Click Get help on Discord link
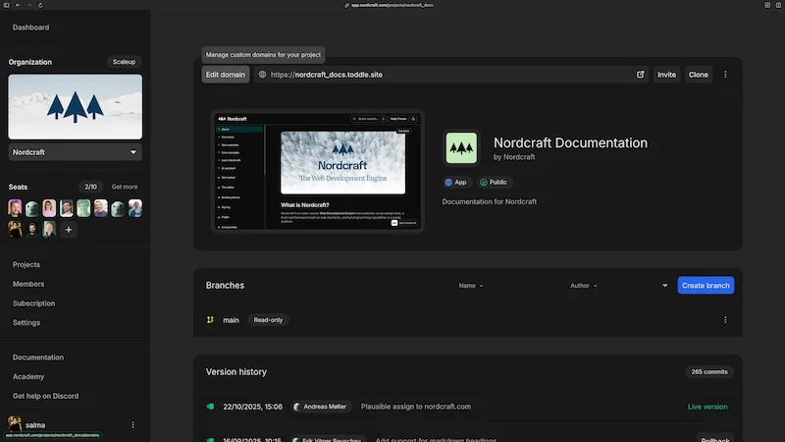The image size is (785, 442). pyautogui.click(x=45, y=396)
